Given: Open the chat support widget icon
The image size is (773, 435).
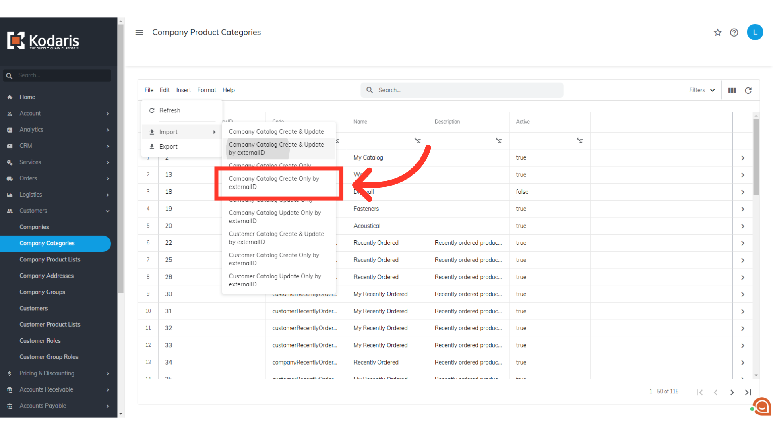Looking at the screenshot, I should click(762, 407).
